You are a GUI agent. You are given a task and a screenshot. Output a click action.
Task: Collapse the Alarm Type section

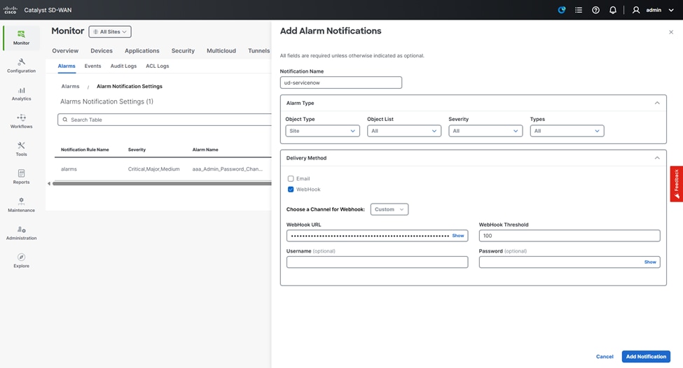(x=656, y=103)
